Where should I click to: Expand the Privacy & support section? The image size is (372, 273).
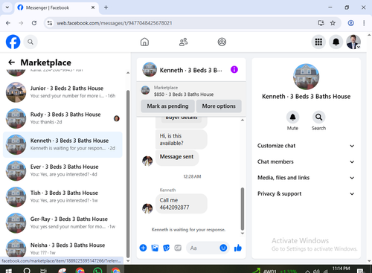click(x=306, y=193)
